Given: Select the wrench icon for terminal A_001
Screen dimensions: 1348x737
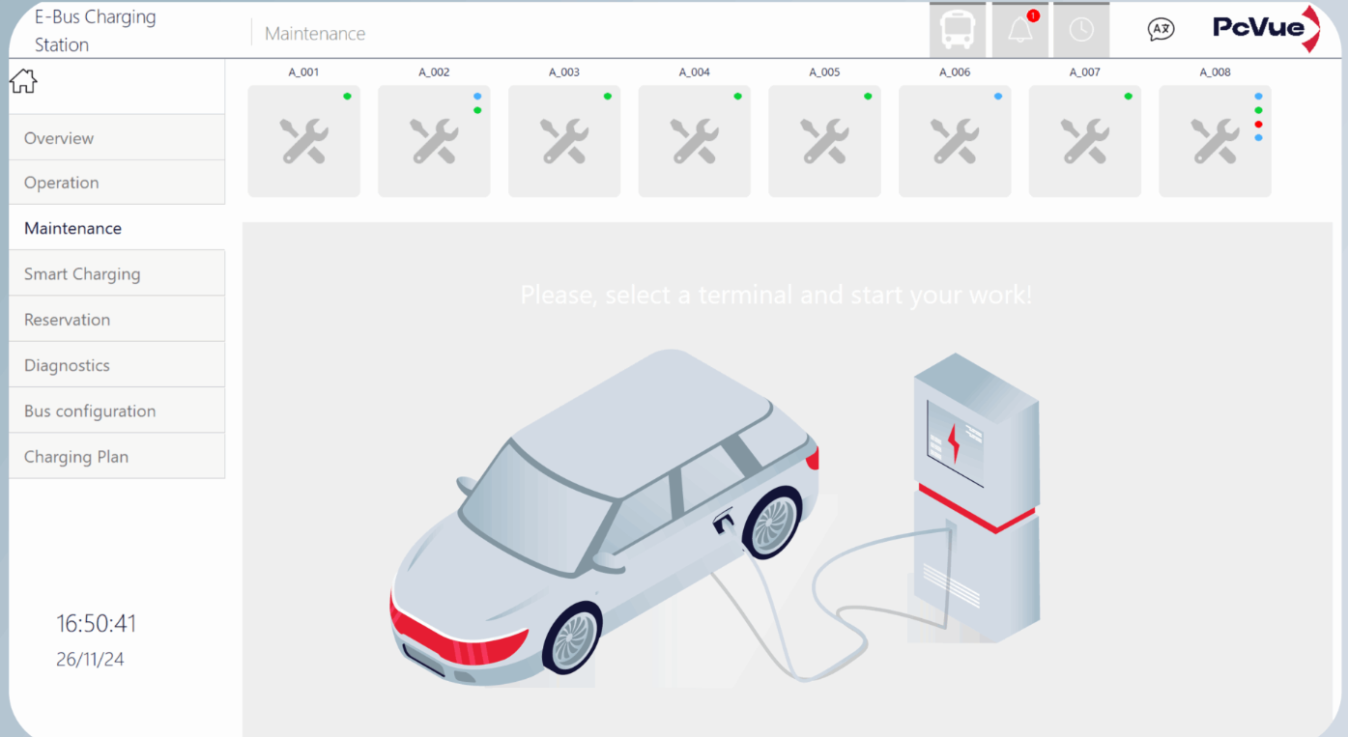Looking at the screenshot, I should [303, 140].
